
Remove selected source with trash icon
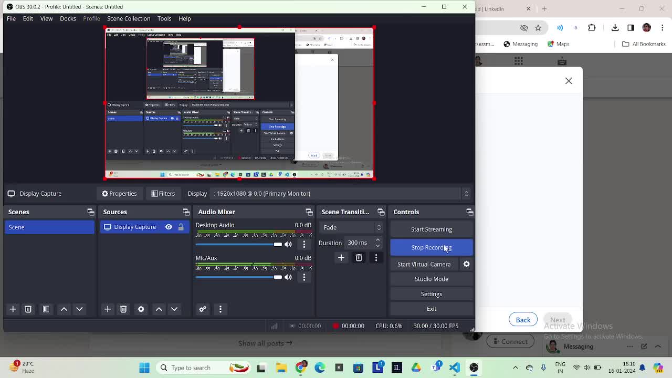tap(123, 309)
